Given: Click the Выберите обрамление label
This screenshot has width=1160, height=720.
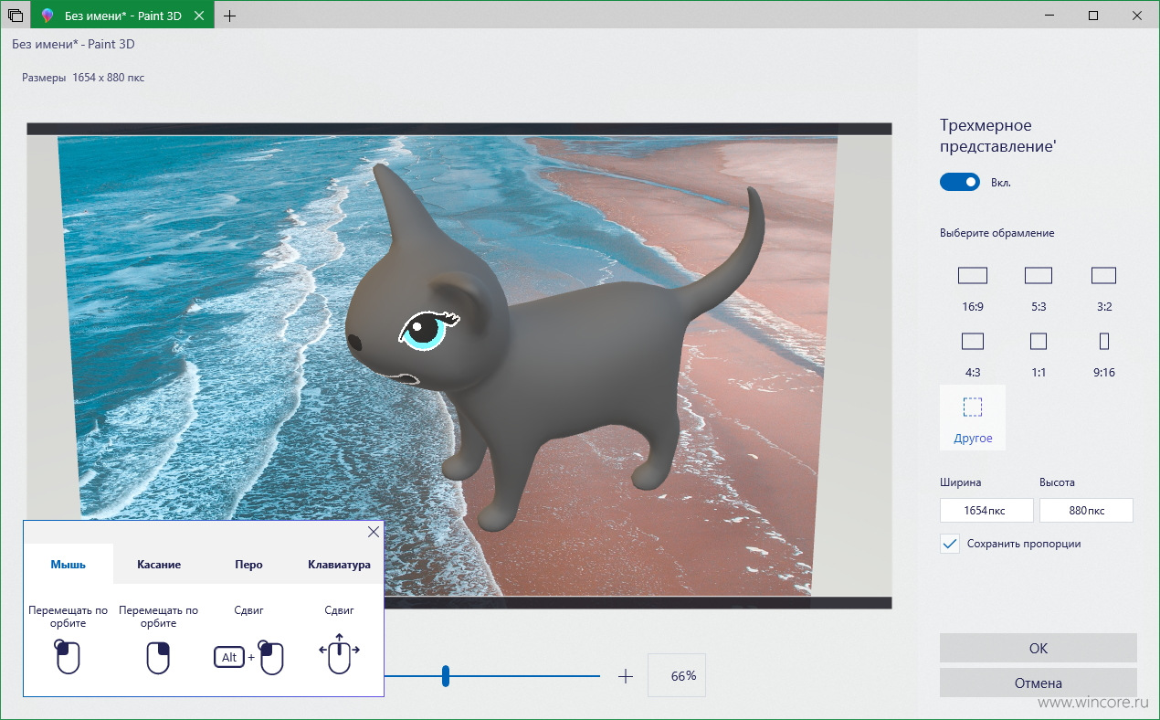Looking at the screenshot, I should tap(997, 233).
